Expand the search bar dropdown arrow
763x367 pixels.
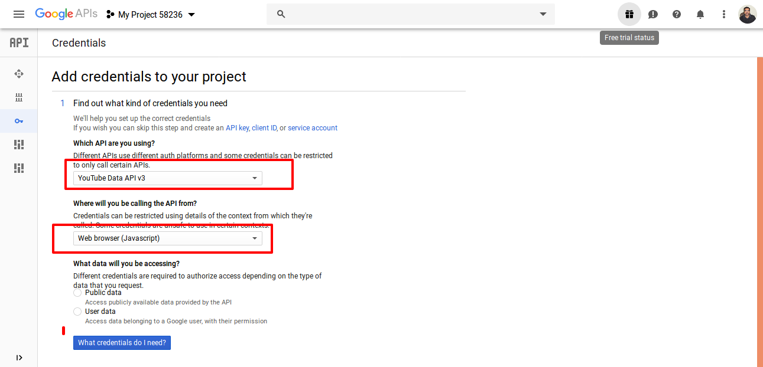click(543, 14)
